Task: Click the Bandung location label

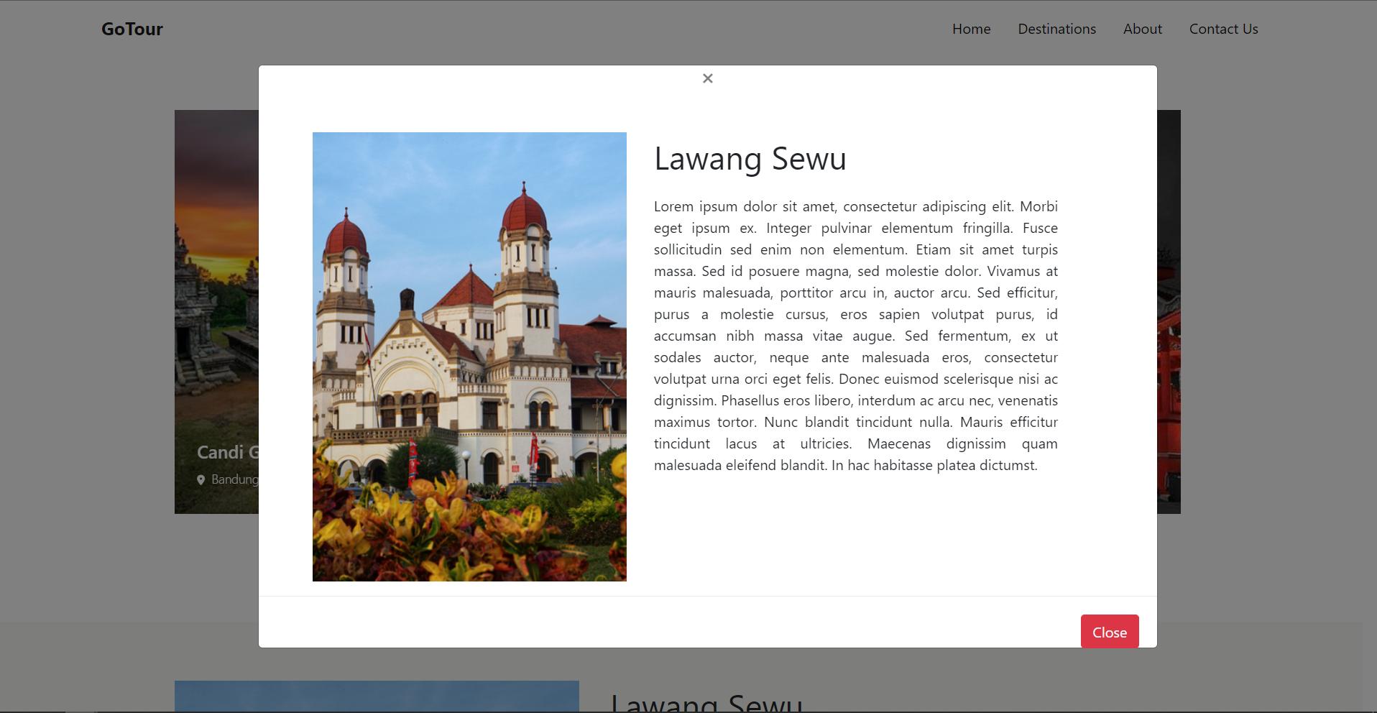Action: [235, 479]
